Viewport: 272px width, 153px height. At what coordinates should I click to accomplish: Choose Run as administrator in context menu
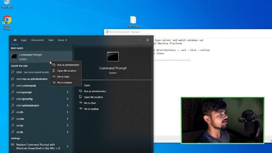coord(66,65)
